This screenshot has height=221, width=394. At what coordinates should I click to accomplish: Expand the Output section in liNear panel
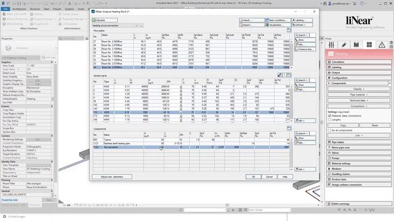pos(359,72)
